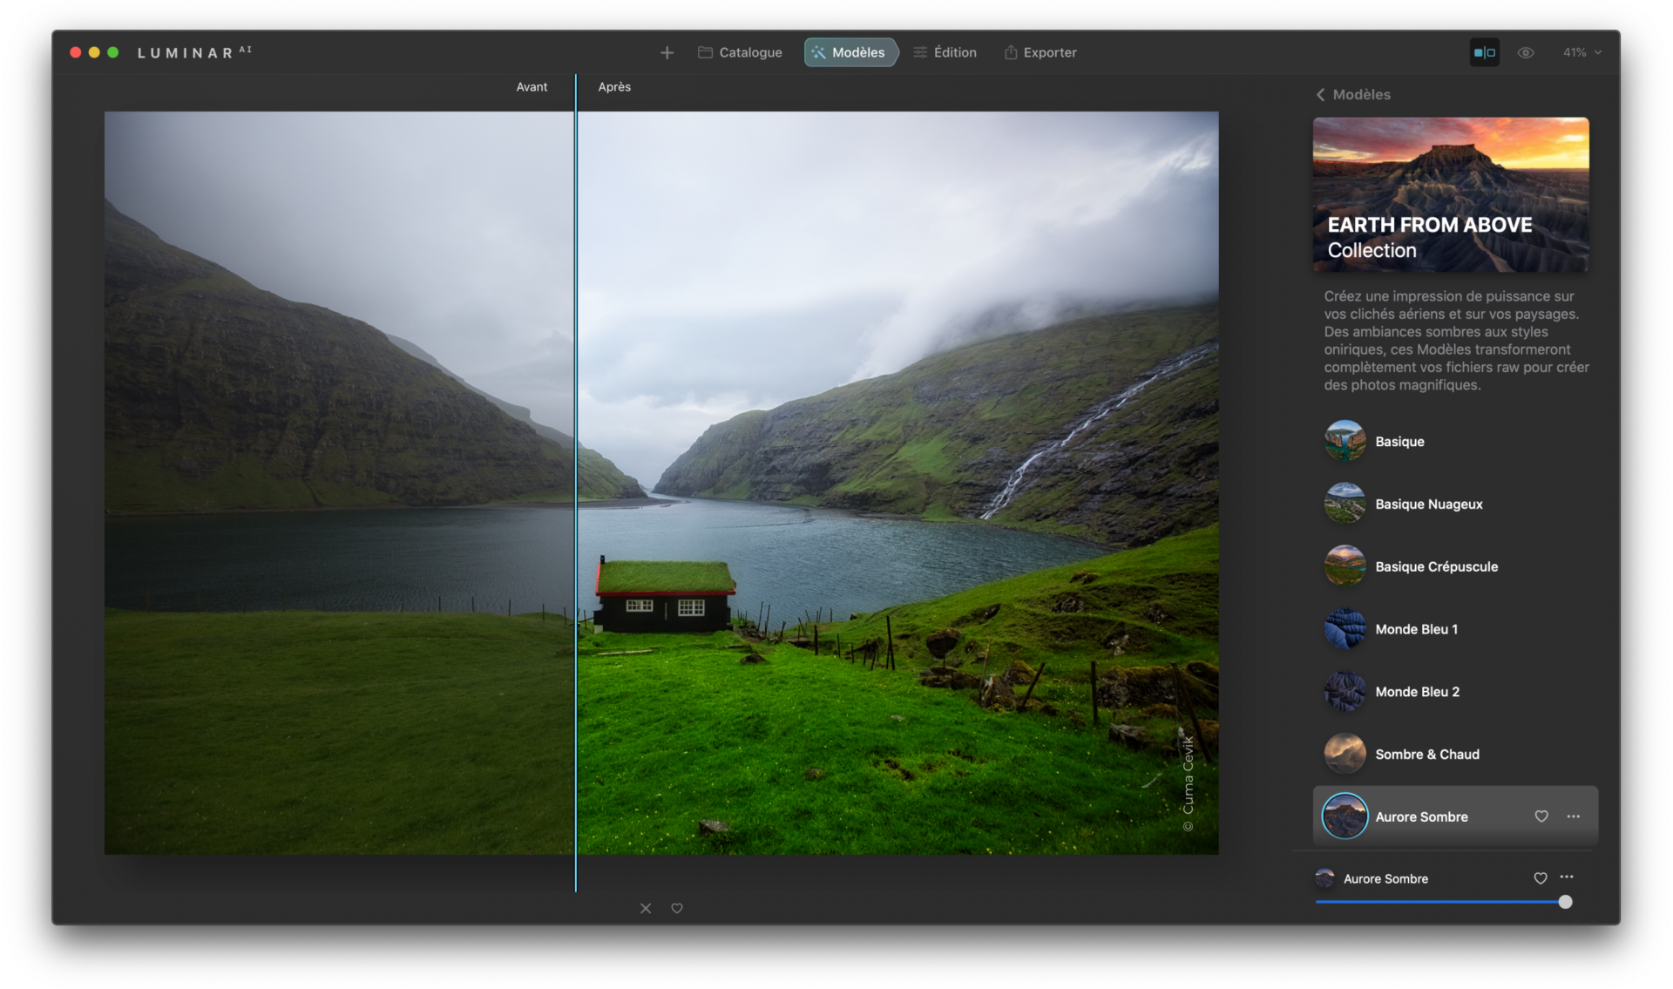Open the Exporter tab
This screenshot has height=989, width=1673.
1040,53
